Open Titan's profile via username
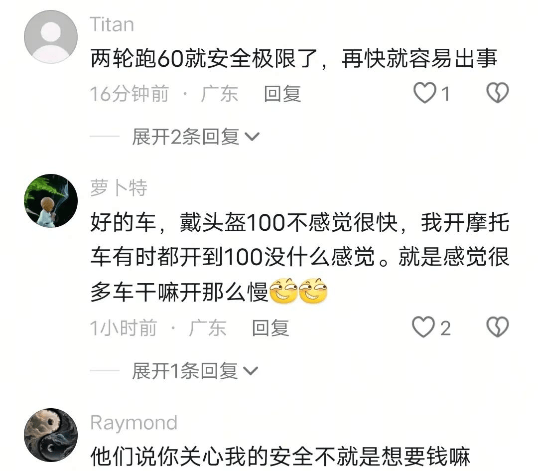Image resolution: width=538 pixels, height=471 pixels. (112, 25)
